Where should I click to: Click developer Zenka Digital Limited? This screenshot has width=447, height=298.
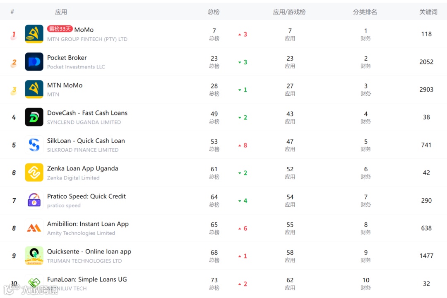point(73,178)
